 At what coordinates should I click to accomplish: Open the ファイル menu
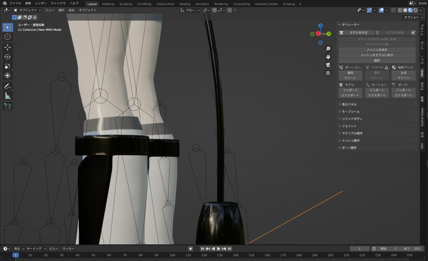tap(15, 3)
